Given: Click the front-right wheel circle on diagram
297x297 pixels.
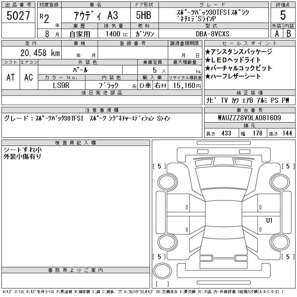Looking at the screenshot, I should point(280,182).
